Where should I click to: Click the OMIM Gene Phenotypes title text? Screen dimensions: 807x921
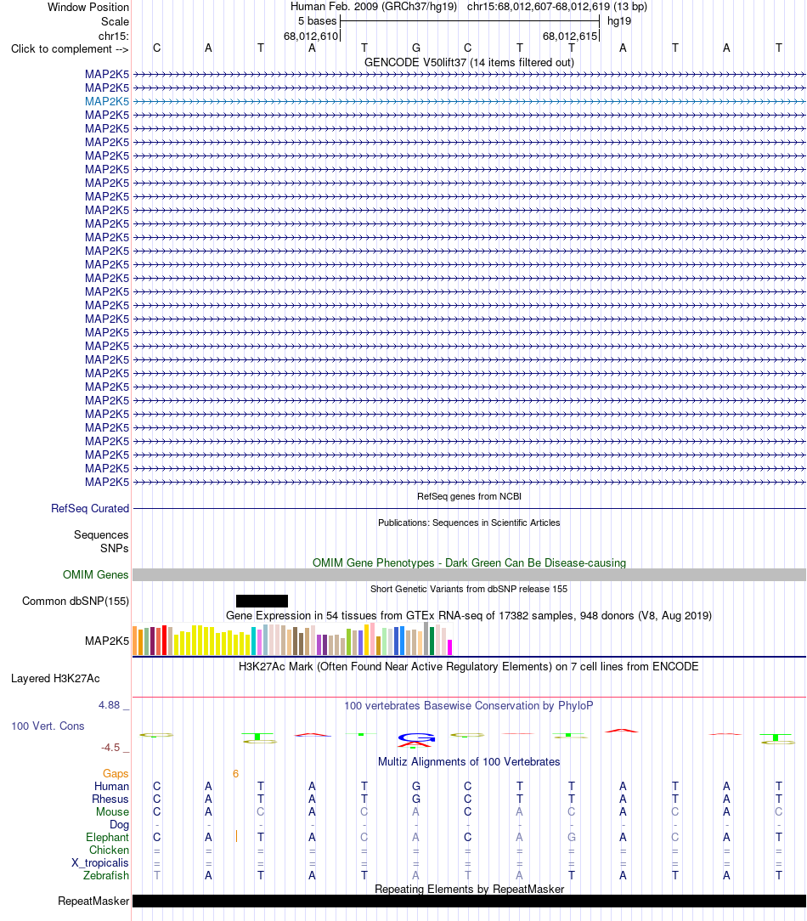pyautogui.click(x=469, y=562)
